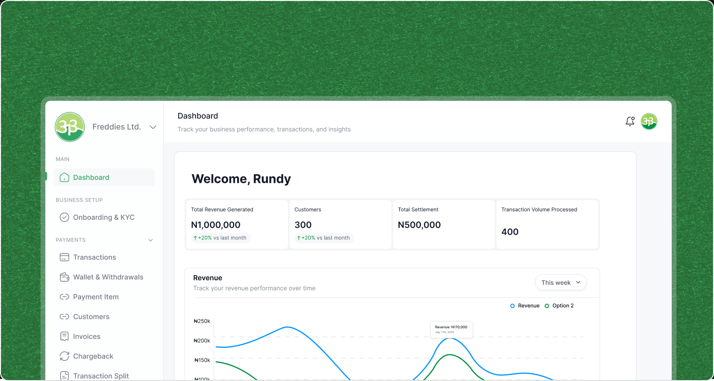Viewport: 714px width, 381px height.
Task: Collapse the Payments section chevron
Action: pos(150,240)
